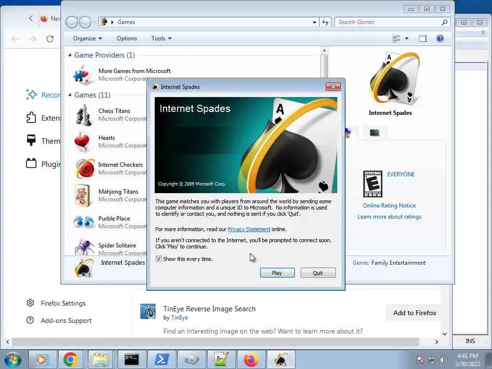Select the Purble Place icon

click(84, 222)
